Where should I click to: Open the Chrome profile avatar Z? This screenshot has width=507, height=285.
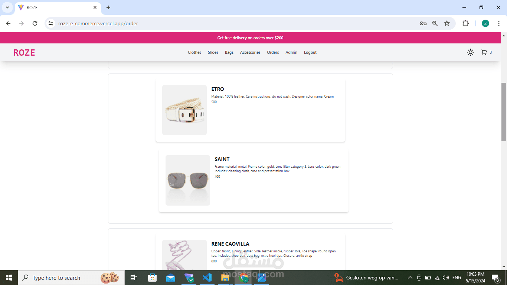coord(485,23)
